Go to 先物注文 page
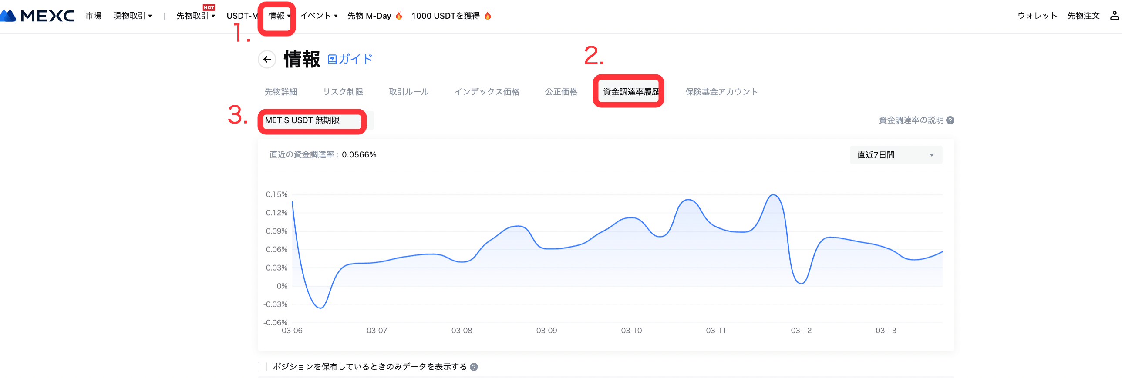 click(x=1083, y=16)
